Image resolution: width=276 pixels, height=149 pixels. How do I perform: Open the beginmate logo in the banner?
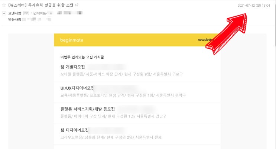click(72, 40)
